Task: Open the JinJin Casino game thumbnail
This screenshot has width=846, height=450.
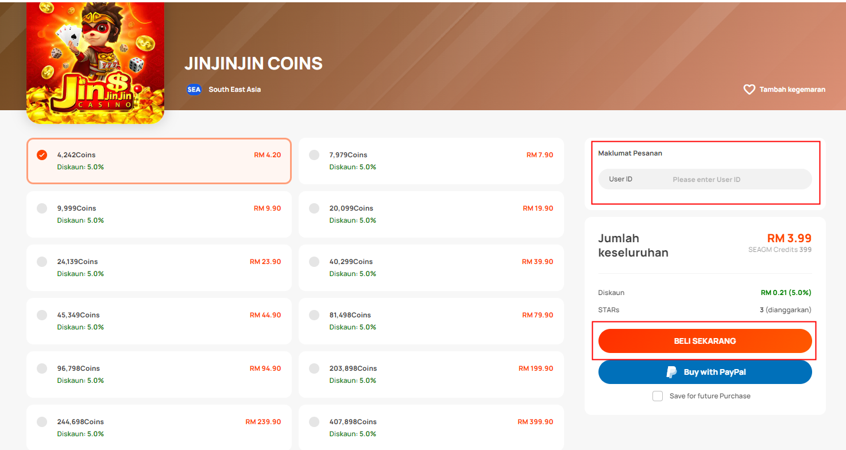Action: 95,63
